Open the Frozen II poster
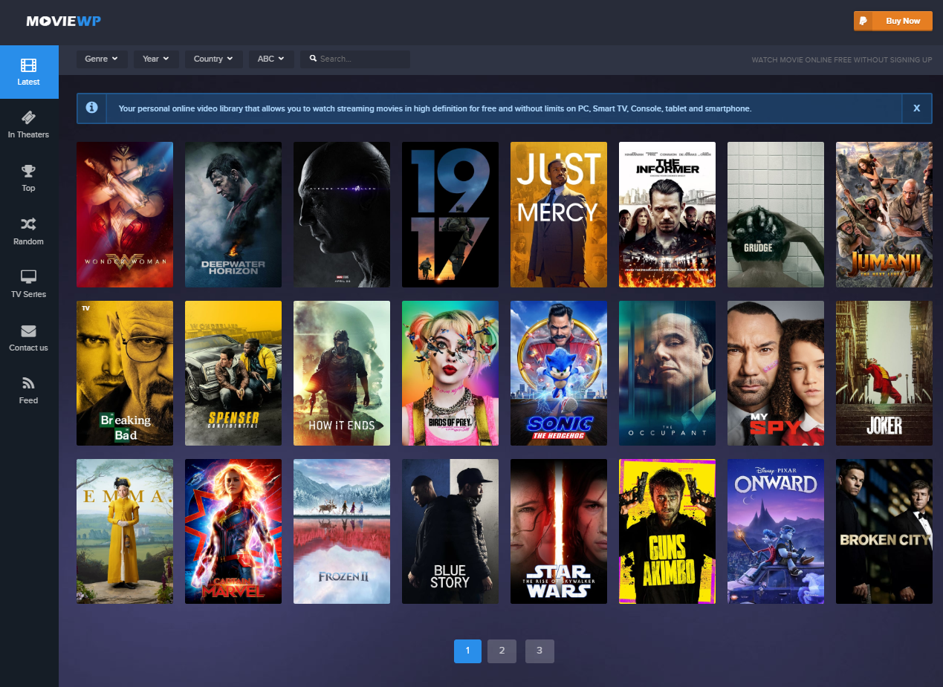The width and height of the screenshot is (943, 687). pos(342,531)
